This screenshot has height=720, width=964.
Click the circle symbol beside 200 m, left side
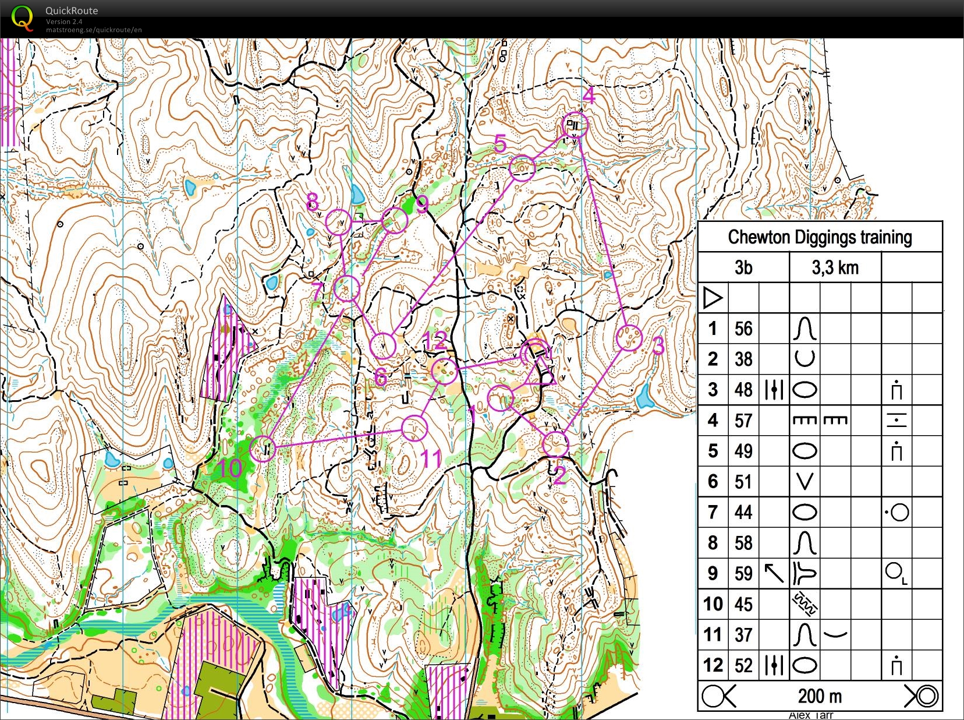click(718, 696)
